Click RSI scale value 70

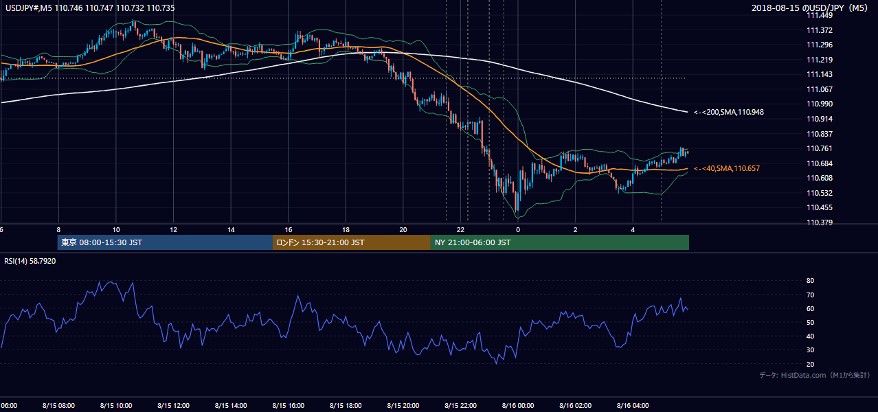[811, 295]
